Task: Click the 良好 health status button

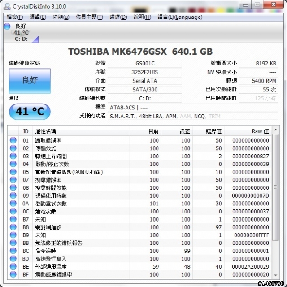Action: 30,81
